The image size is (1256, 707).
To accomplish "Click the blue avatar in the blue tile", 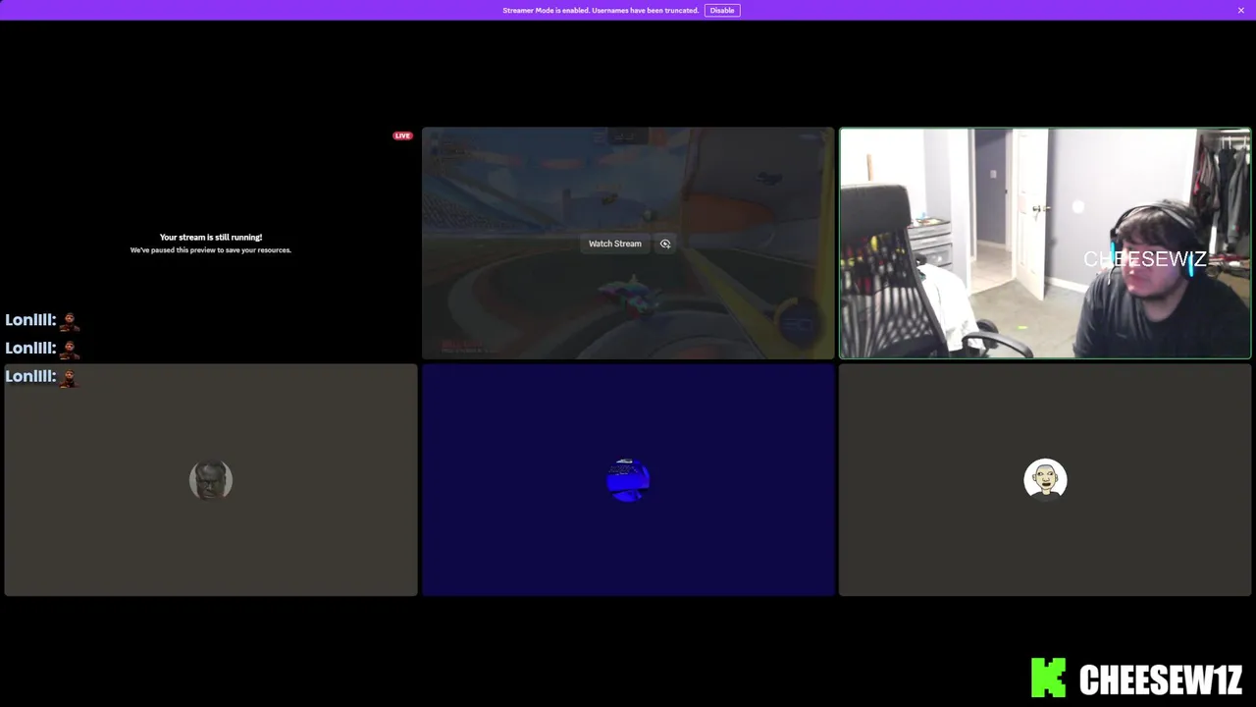I will [628, 480].
